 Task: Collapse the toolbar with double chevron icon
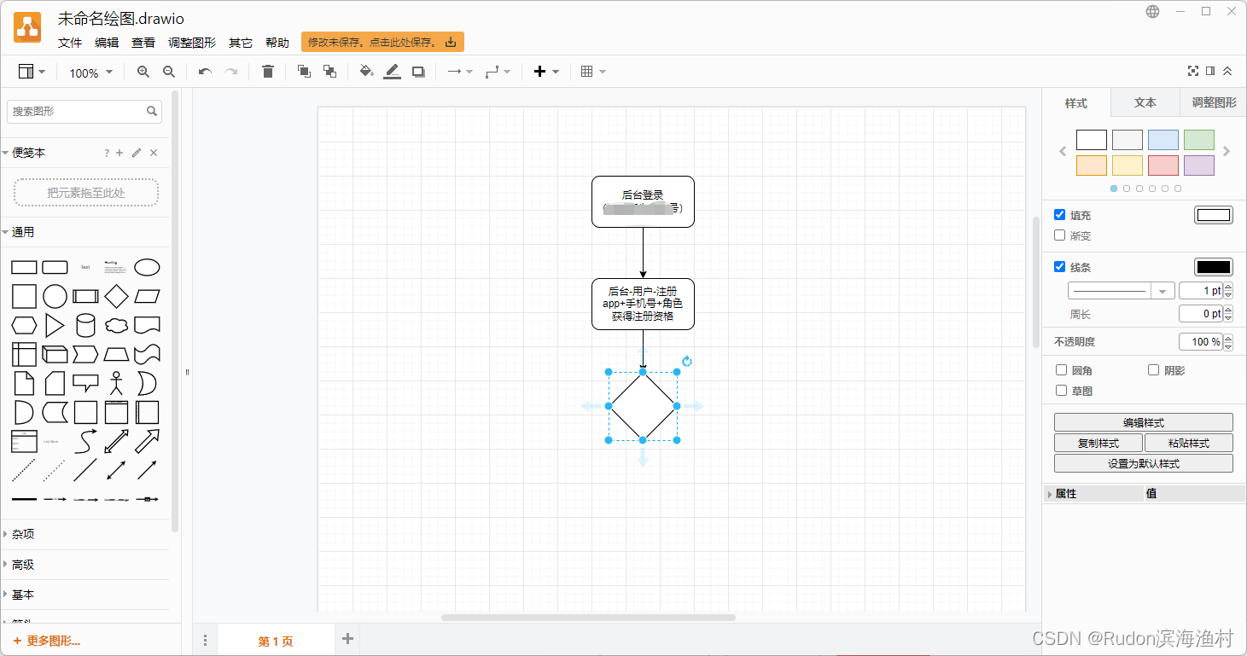click(x=1227, y=71)
